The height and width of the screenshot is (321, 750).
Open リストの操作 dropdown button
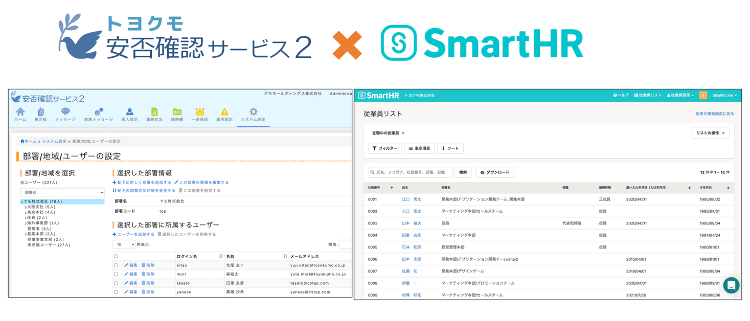tap(711, 133)
